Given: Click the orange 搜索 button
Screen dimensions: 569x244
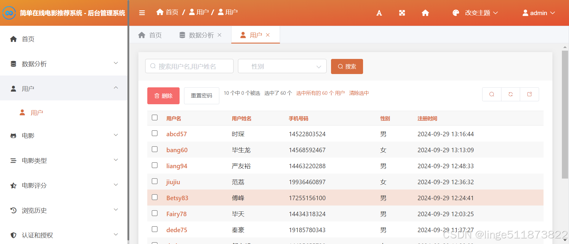Looking at the screenshot, I should tap(347, 66).
